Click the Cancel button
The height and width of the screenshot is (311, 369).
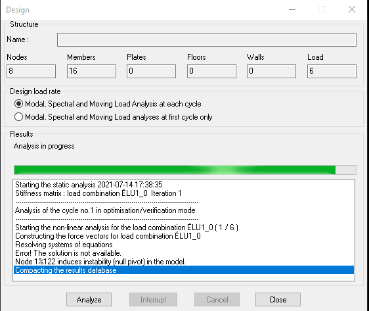click(x=217, y=299)
